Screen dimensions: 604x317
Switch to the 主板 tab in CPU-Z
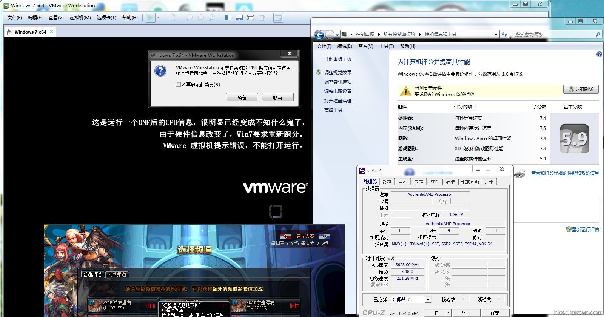tap(403, 182)
